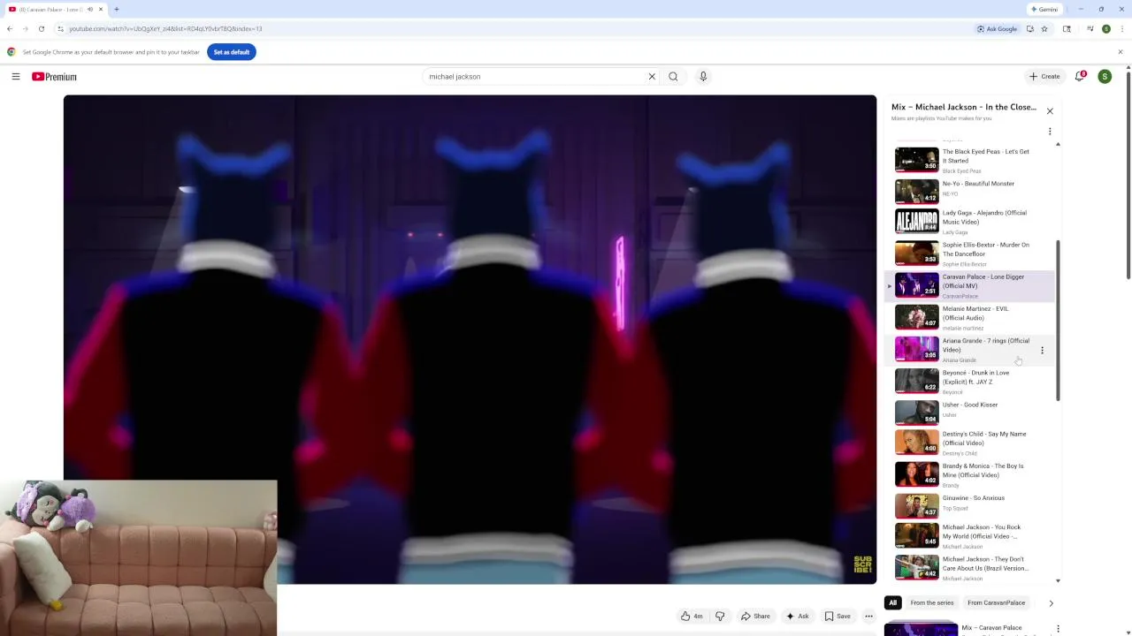Open Chrome profile S avatar
Screen dimensions: 1132x636
coord(1106,29)
